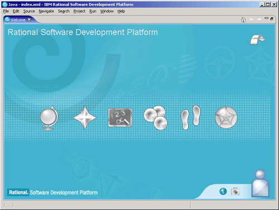Click the small globe icon at bottom right
The width and height of the screenshot is (279, 210).
tap(223, 191)
